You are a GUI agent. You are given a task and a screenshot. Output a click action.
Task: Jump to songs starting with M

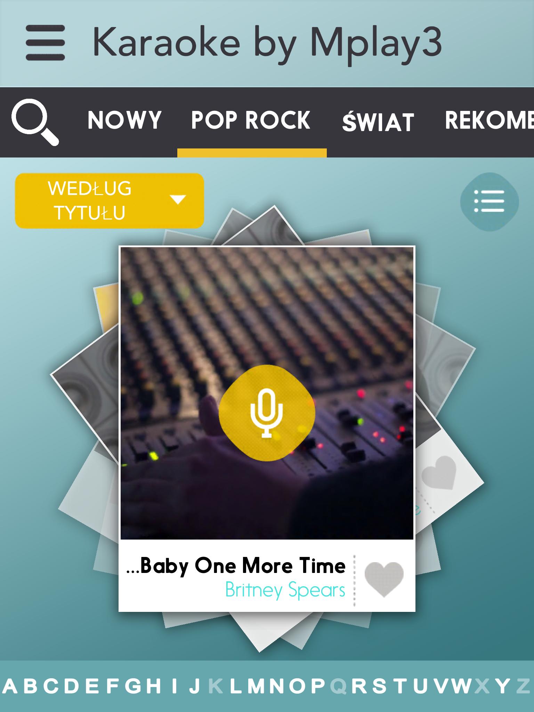pyautogui.click(x=257, y=686)
